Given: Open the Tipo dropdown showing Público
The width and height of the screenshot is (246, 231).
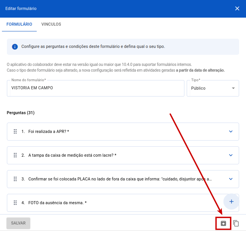Looking at the screenshot, I should [213, 88].
